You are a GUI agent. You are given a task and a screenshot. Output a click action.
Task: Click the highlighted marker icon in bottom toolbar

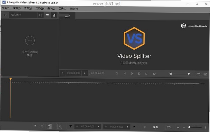click(x=49, y=126)
